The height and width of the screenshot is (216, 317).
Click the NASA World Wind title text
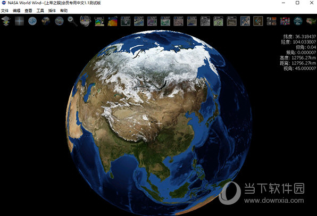[54, 3]
